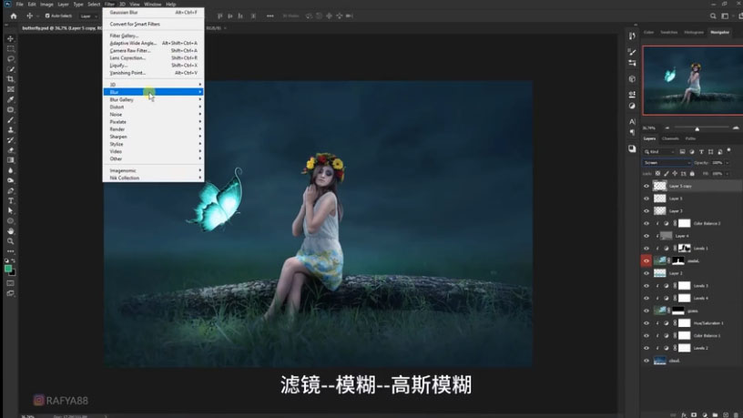Open the Auto-Select Layer dropdown

pyautogui.click(x=88, y=16)
